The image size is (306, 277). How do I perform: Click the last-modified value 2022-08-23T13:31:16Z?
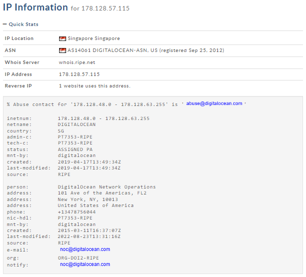tap(89, 236)
